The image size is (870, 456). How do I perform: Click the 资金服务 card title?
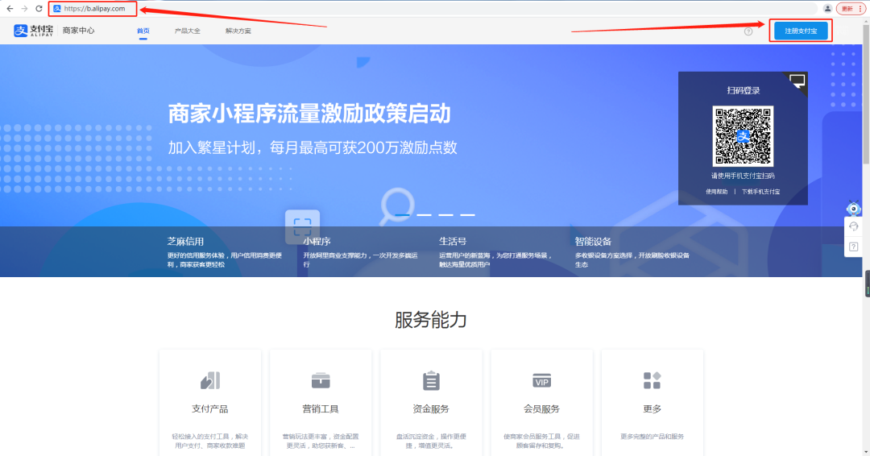[430, 408]
